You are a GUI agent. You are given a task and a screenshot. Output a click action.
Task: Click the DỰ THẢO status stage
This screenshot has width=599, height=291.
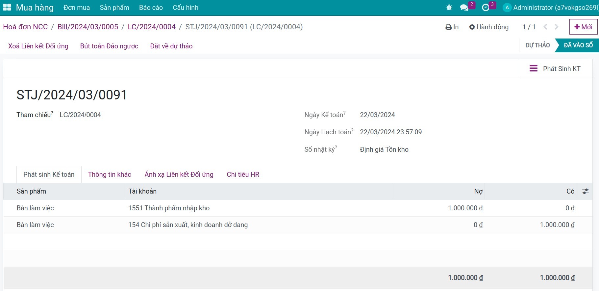click(x=537, y=45)
